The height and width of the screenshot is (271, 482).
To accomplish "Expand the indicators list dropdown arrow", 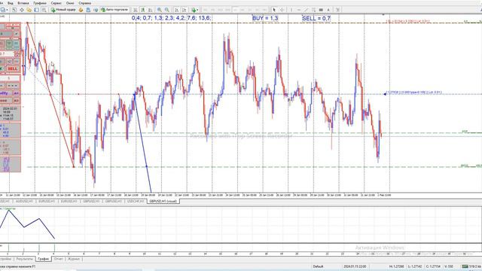I will pyautogui.click(x=197, y=10).
